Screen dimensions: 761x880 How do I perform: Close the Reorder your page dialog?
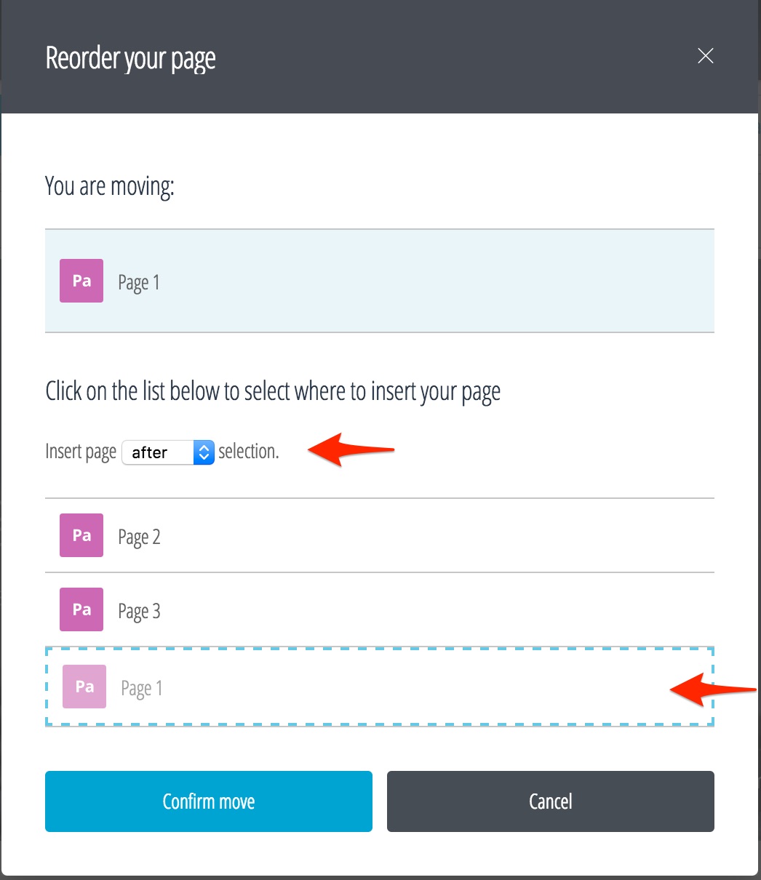tap(705, 56)
